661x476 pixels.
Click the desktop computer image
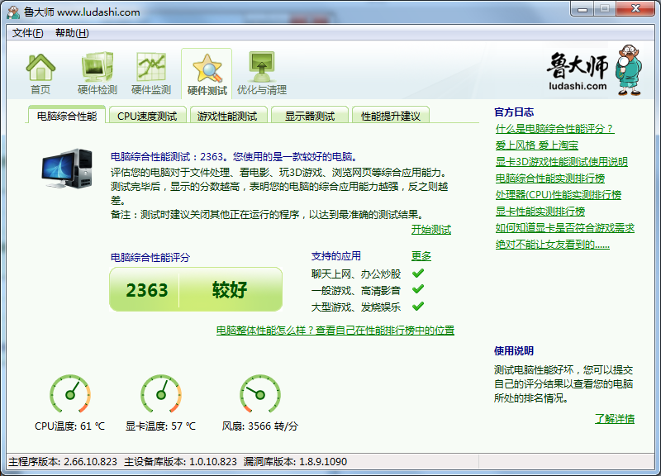click(67, 169)
